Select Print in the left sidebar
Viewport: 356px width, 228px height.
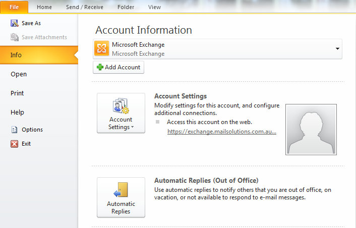(18, 93)
